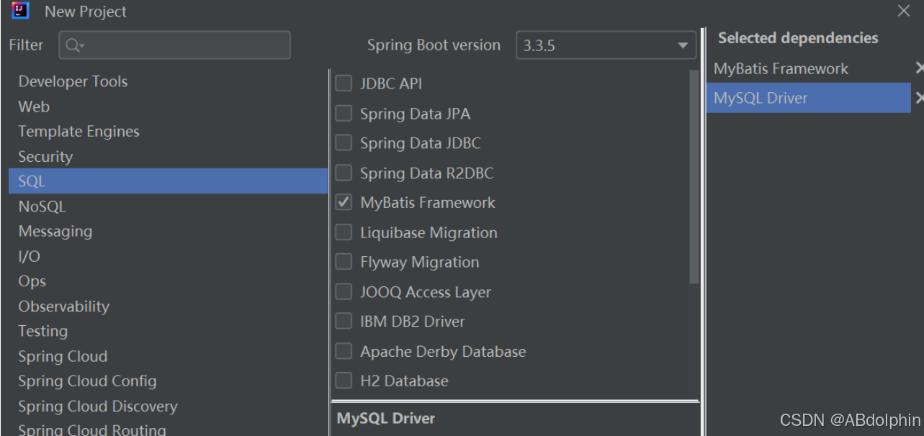This screenshot has height=436, width=924.
Task: Check the JOOQ Access Layer box
Action: click(x=344, y=292)
